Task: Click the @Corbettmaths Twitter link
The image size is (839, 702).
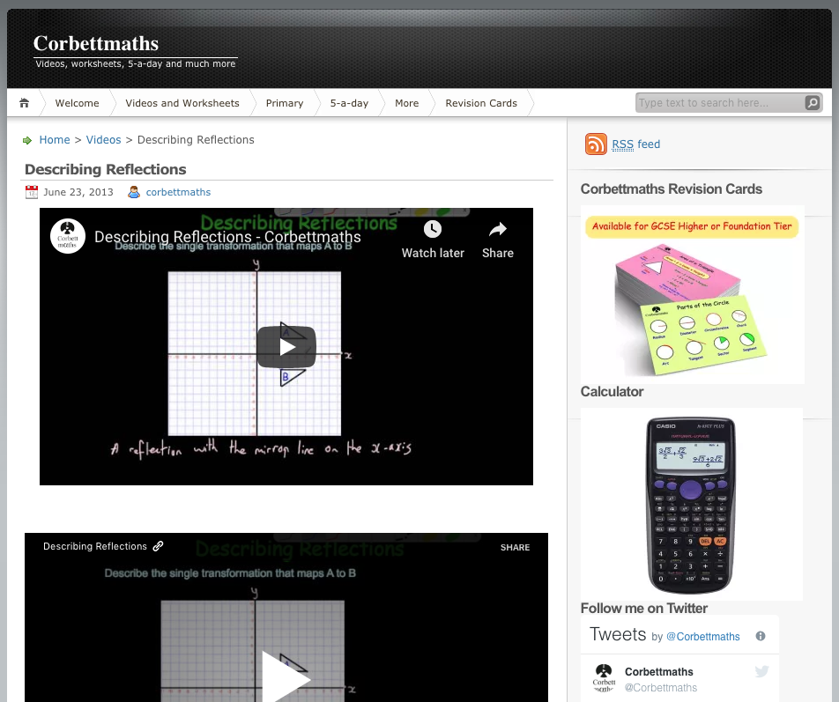Action: [702, 637]
